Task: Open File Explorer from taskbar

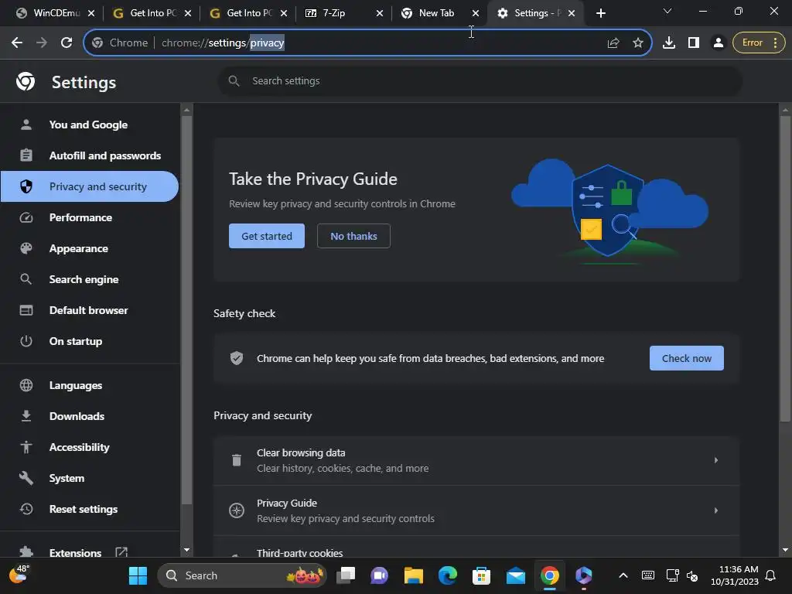Action: coord(414,575)
